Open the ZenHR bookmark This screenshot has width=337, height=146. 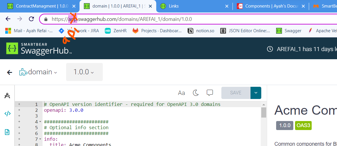point(116,30)
